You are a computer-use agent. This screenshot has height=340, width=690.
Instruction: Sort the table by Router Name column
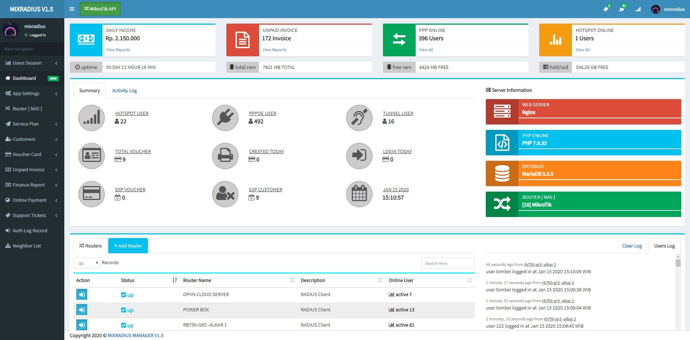point(239,280)
